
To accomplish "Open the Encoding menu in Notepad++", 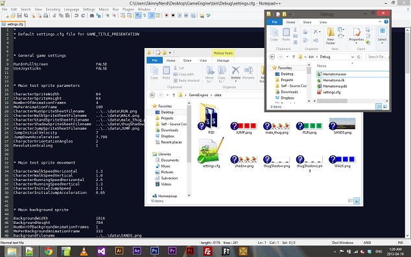I will [x=53, y=9].
